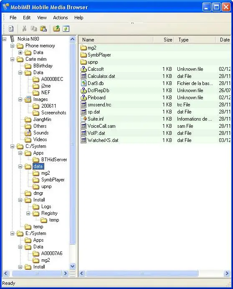Click the Copy toolbar icon
This screenshot has width=233, height=289.
point(34,28)
